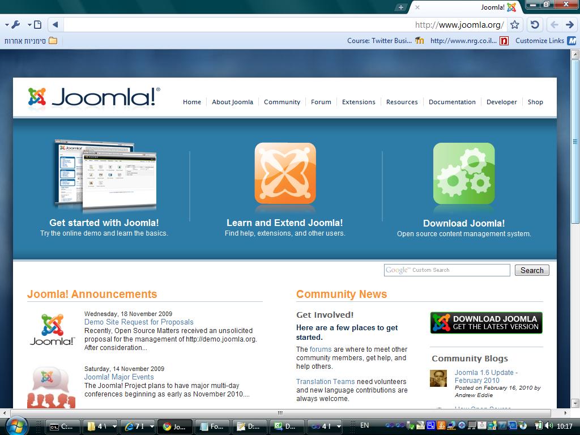Focus the Google Custom Search field
Screen dimensions: 580x435
(x=447, y=270)
